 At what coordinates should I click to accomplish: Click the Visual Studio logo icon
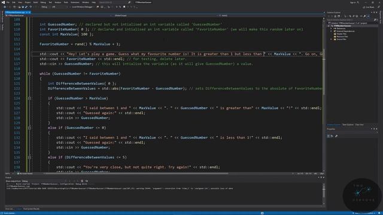coord(3,2)
